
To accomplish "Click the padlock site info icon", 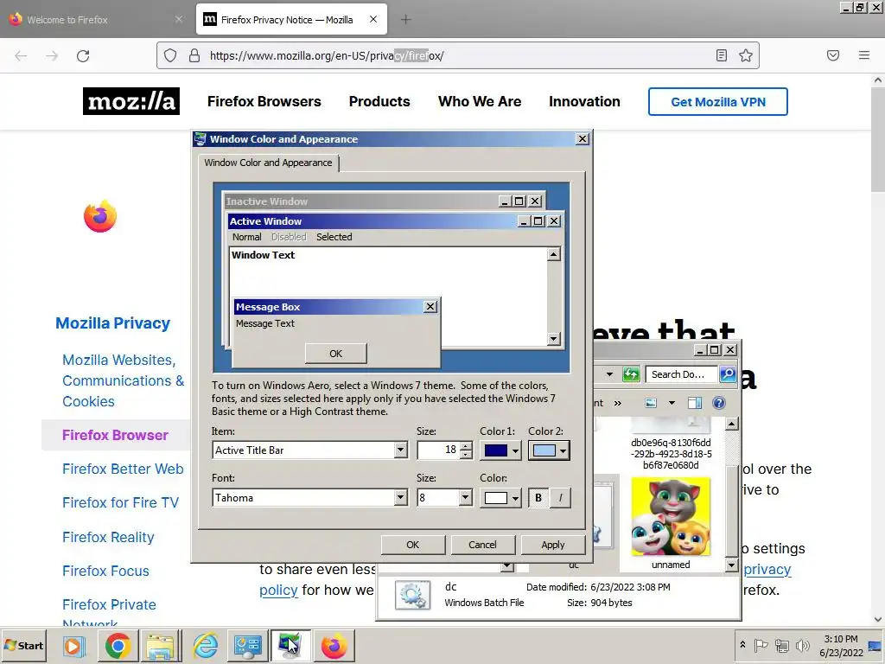I will click(194, 55).
